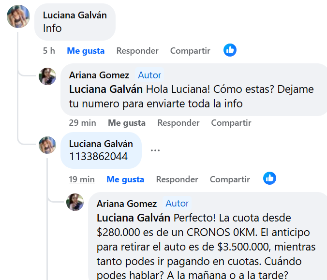Open the Luciana Galván name on the Info comment
This screenshot has height=280, width=327.
(75, 15)
